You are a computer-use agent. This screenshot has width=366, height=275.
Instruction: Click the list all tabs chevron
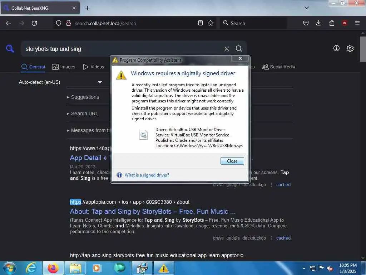point(306,8)
